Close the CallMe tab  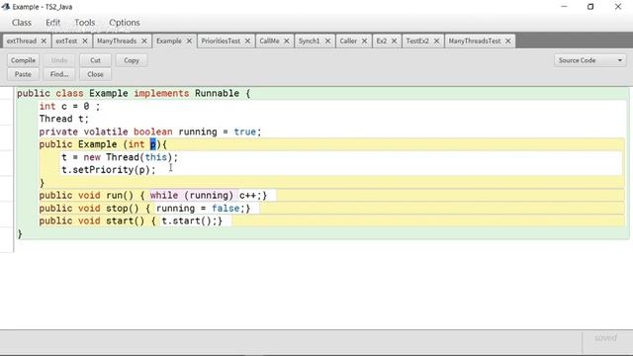coord(286,42)
